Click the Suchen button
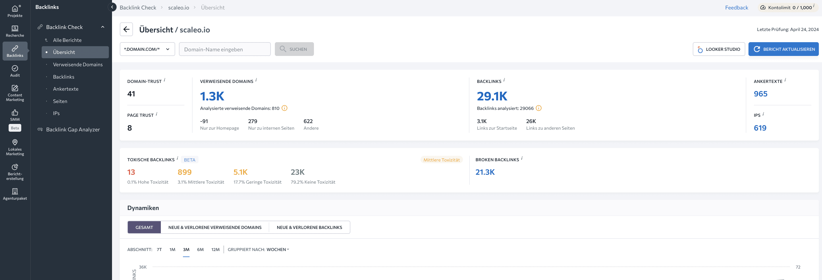Viewport: 822px width, 280px height. point(294,49)
